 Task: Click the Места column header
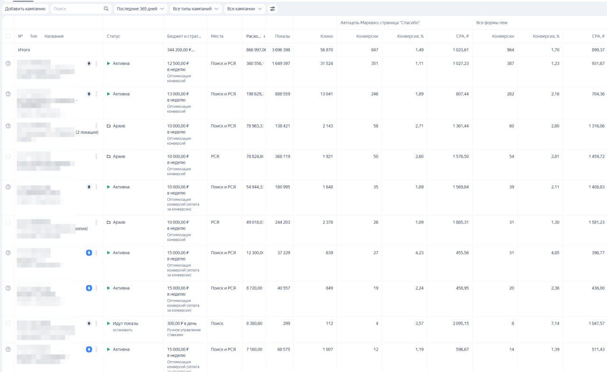point(217,36)
